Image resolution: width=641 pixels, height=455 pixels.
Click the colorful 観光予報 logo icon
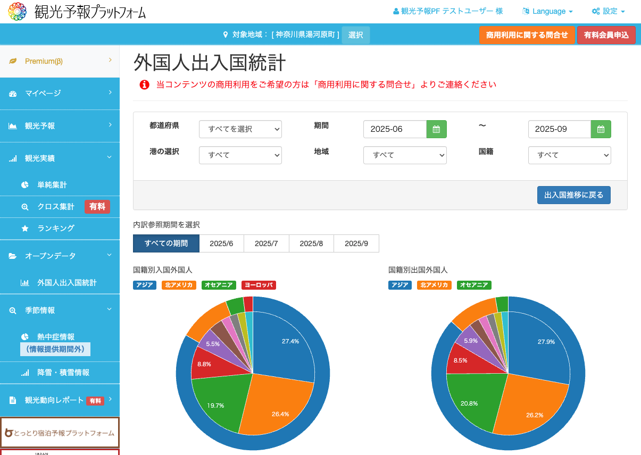click(17, 12)
